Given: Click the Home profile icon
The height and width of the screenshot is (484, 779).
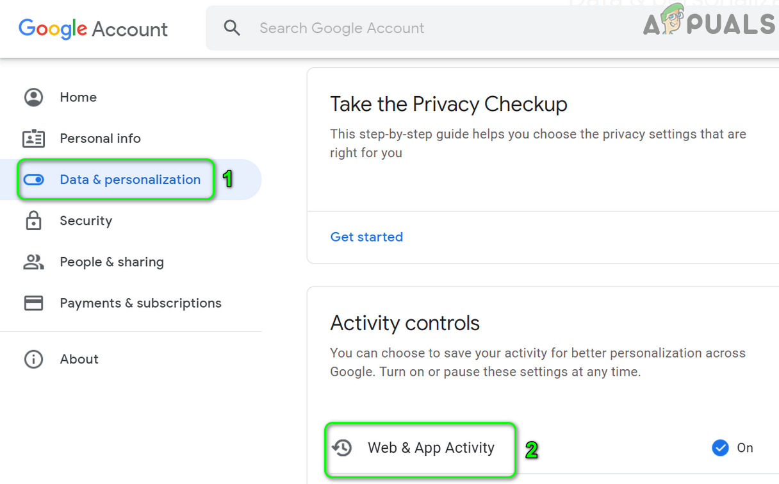Looking at the screenshot, I should pos(33,97).
